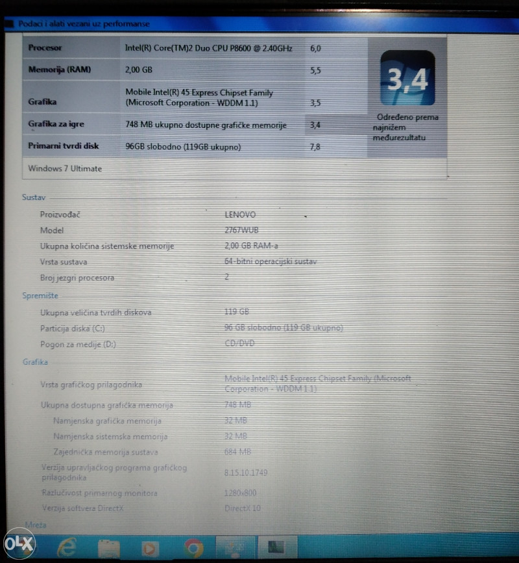Click the gaming graphics subscore '3,4' in the table

[315, 125]
